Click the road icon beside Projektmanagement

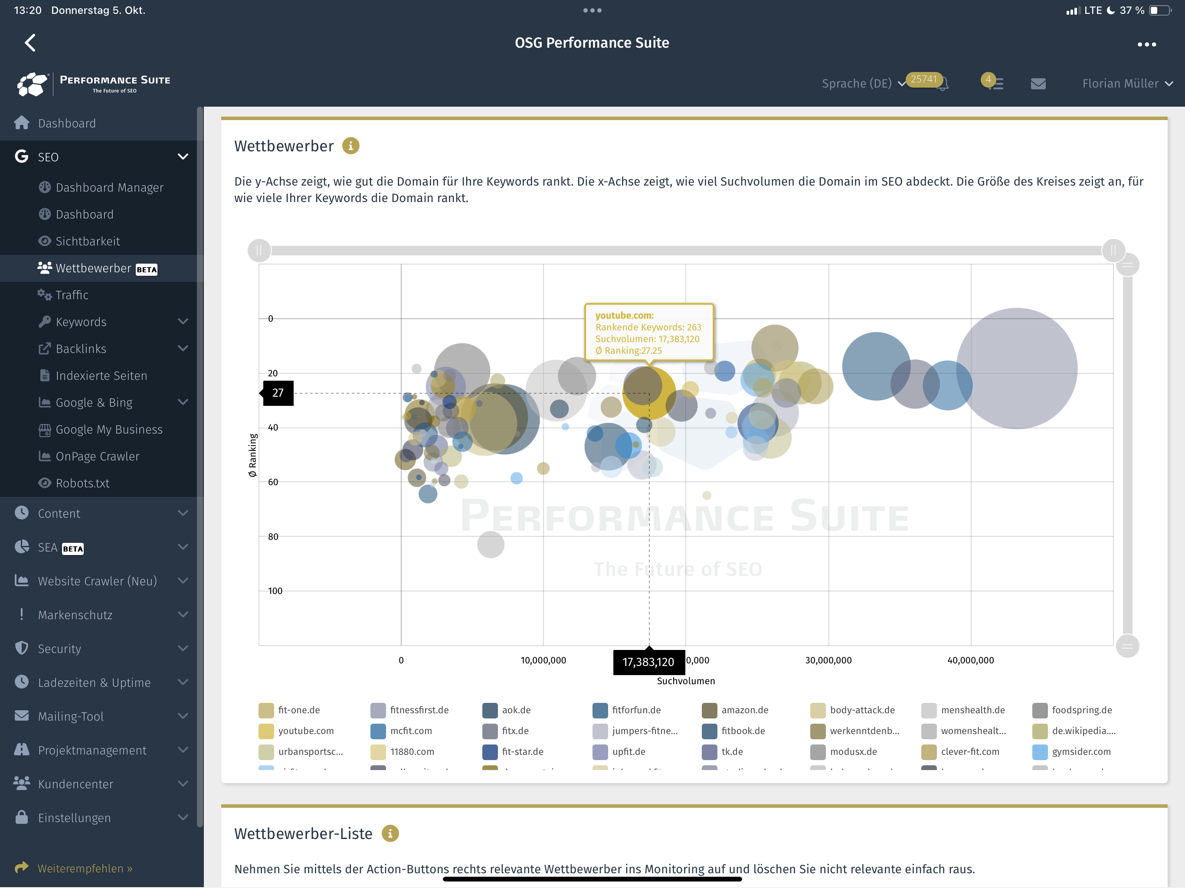click(x=21, y=750)
